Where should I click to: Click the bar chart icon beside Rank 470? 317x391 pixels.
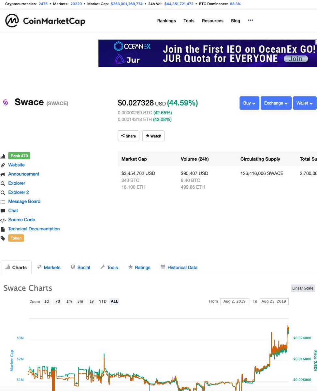coord(3,156)
